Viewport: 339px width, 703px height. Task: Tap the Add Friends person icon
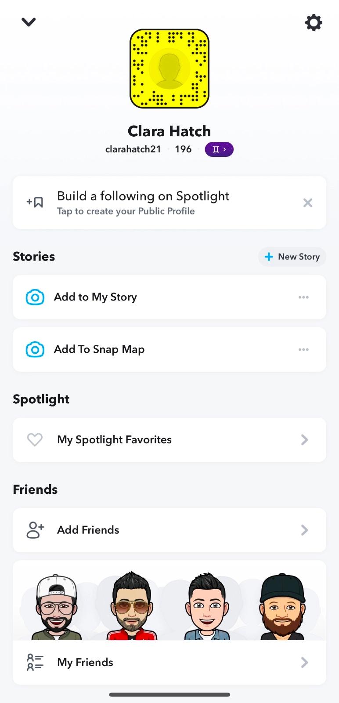(x=35, y=530)
